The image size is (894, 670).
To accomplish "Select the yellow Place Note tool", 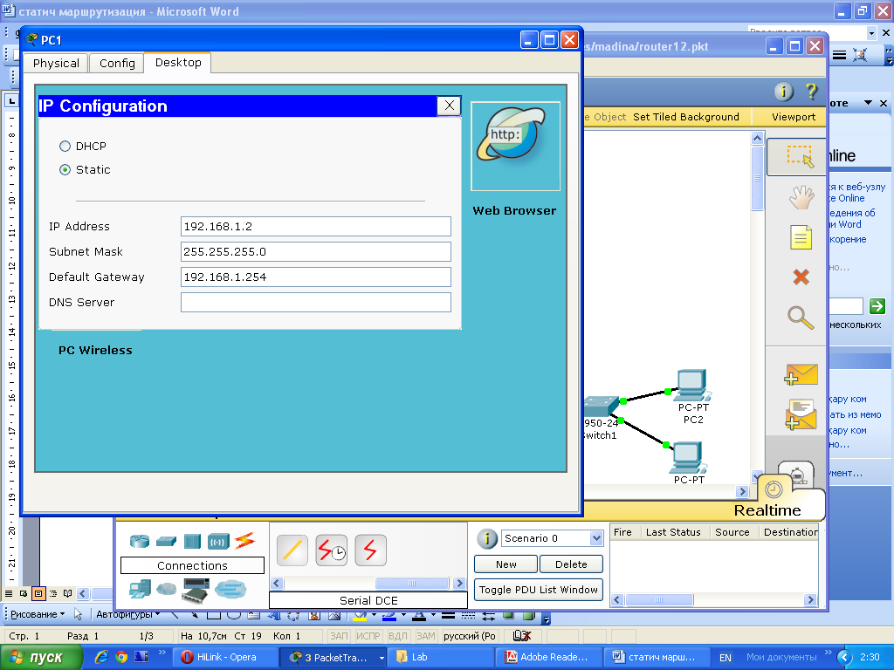I will click(801, 237).
